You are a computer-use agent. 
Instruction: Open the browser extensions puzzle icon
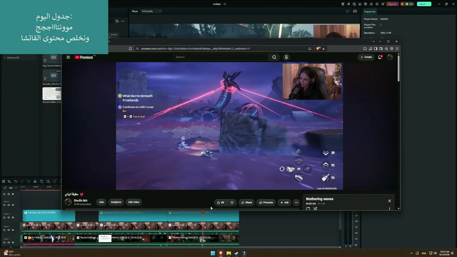[365, 49]
